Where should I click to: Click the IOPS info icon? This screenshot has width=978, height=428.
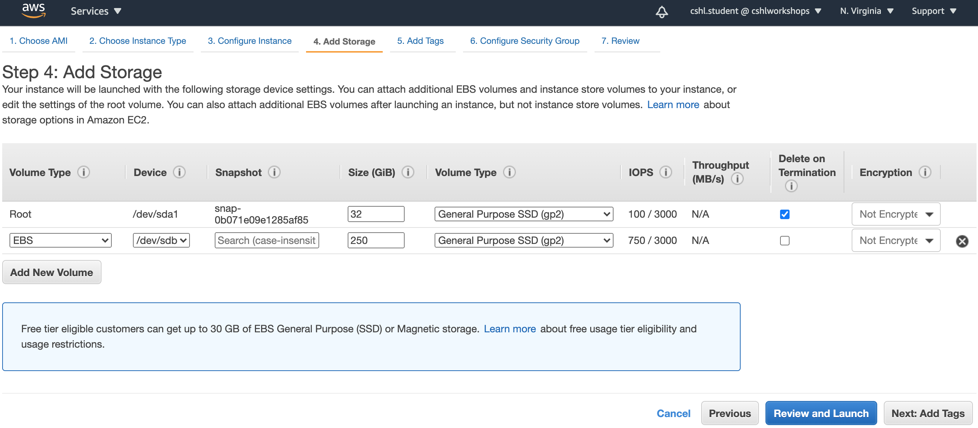pos(665,172)
